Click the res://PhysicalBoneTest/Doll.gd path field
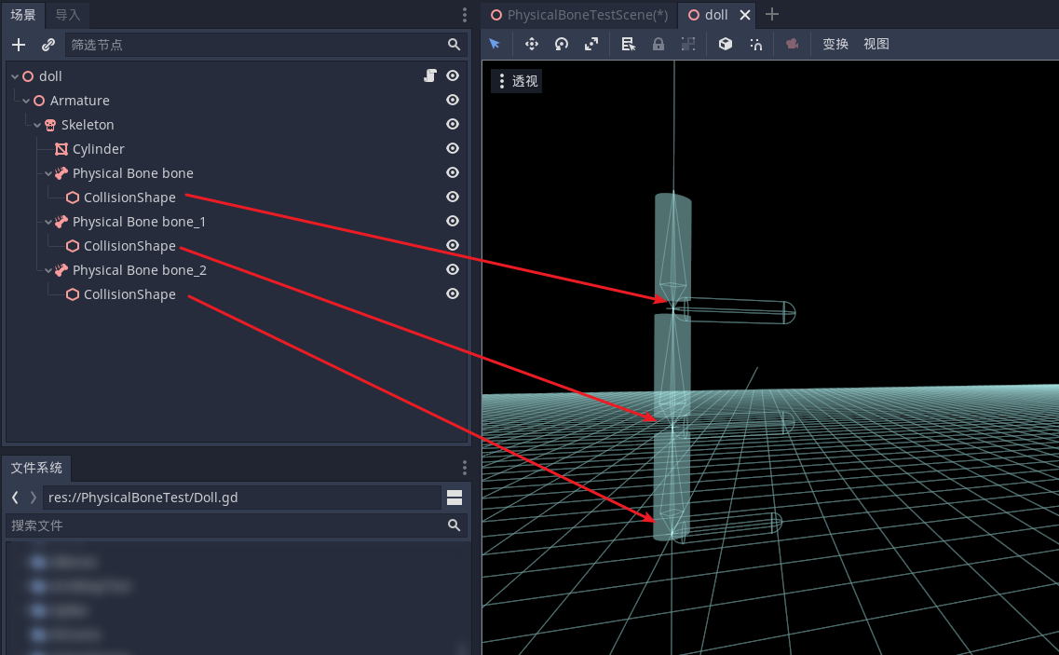 click(x=242, y=498)
